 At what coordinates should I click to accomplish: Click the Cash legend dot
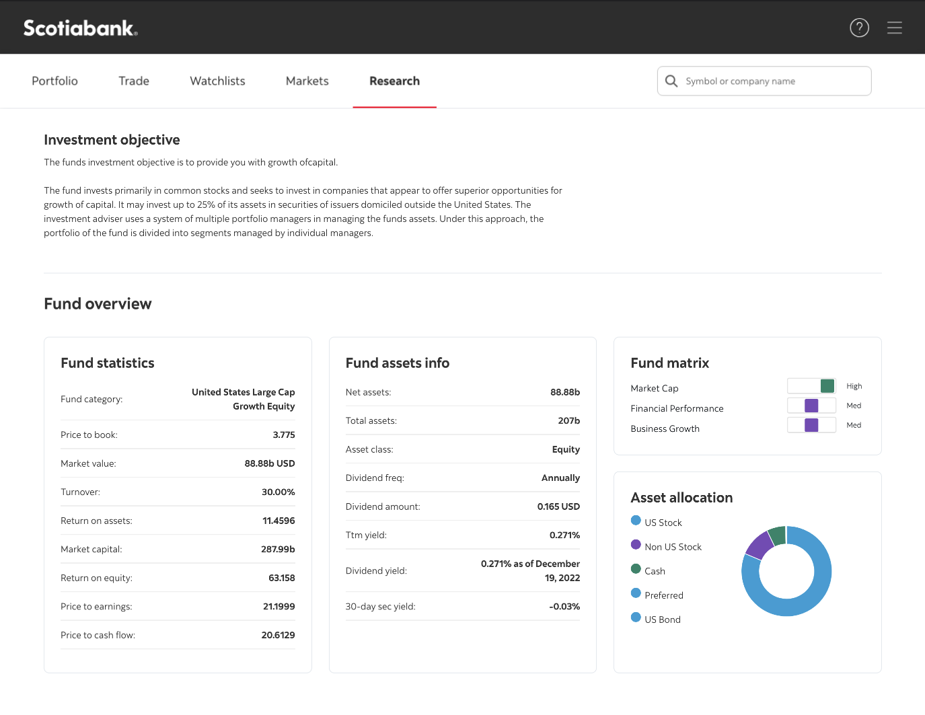(x=636, y=569)
